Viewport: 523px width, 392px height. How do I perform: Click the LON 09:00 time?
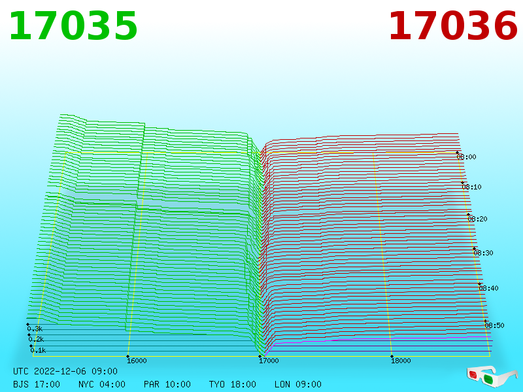click(x=298, y=384)
